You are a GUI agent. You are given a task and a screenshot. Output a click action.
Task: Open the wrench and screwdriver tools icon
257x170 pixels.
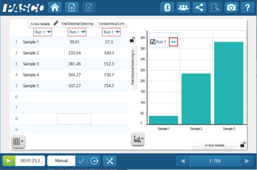110,161
